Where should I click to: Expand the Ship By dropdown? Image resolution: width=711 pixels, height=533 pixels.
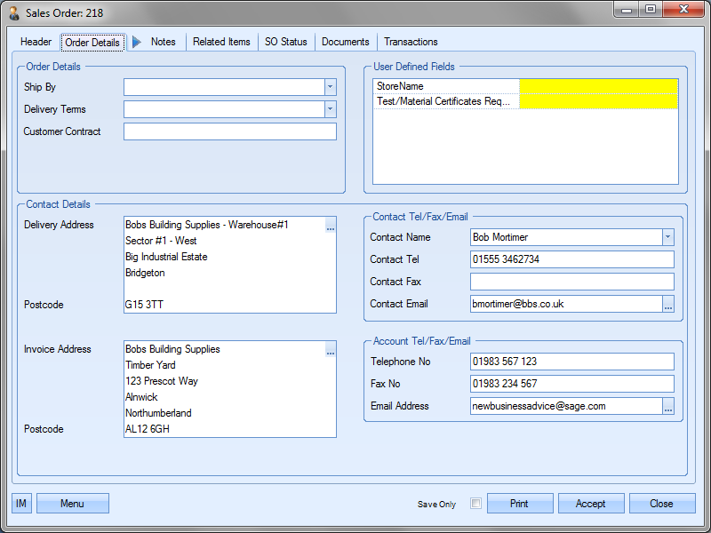click(330, 87)
